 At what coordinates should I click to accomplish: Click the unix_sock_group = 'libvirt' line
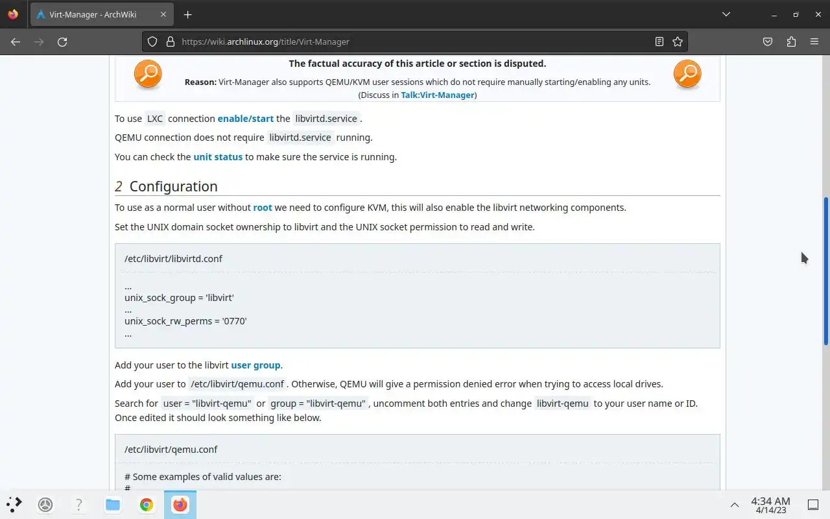point(179,298)
